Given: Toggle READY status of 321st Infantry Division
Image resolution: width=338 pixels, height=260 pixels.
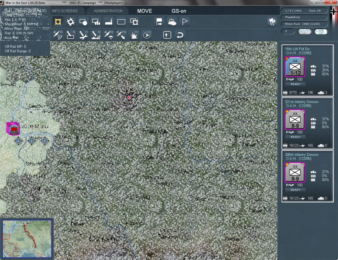Looking at the screenshot, I should [x=295, y=137].
